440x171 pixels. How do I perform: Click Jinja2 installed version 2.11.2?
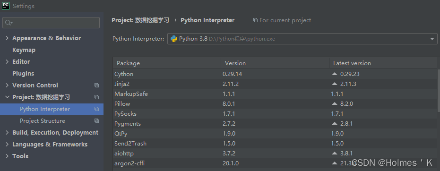coord(231,84)
